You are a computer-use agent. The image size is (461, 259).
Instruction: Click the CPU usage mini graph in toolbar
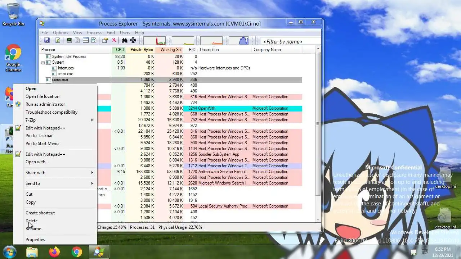[155, 40]
